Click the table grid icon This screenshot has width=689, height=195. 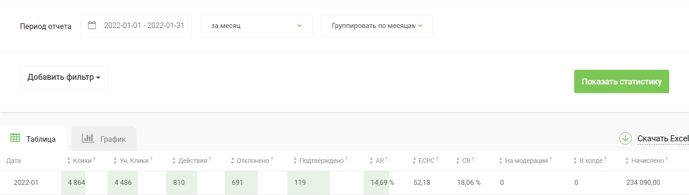pyautogui.click(x=15, y=138)
